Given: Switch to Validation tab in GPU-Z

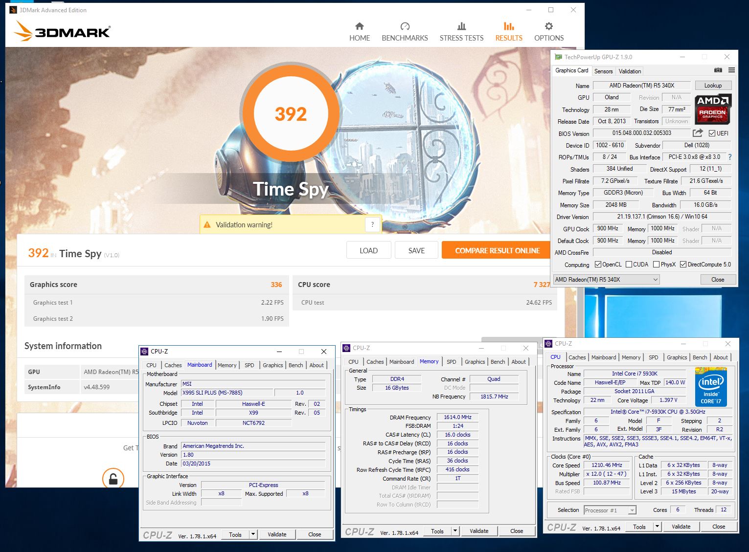Looking at the screenshot, I should point(630,71).
